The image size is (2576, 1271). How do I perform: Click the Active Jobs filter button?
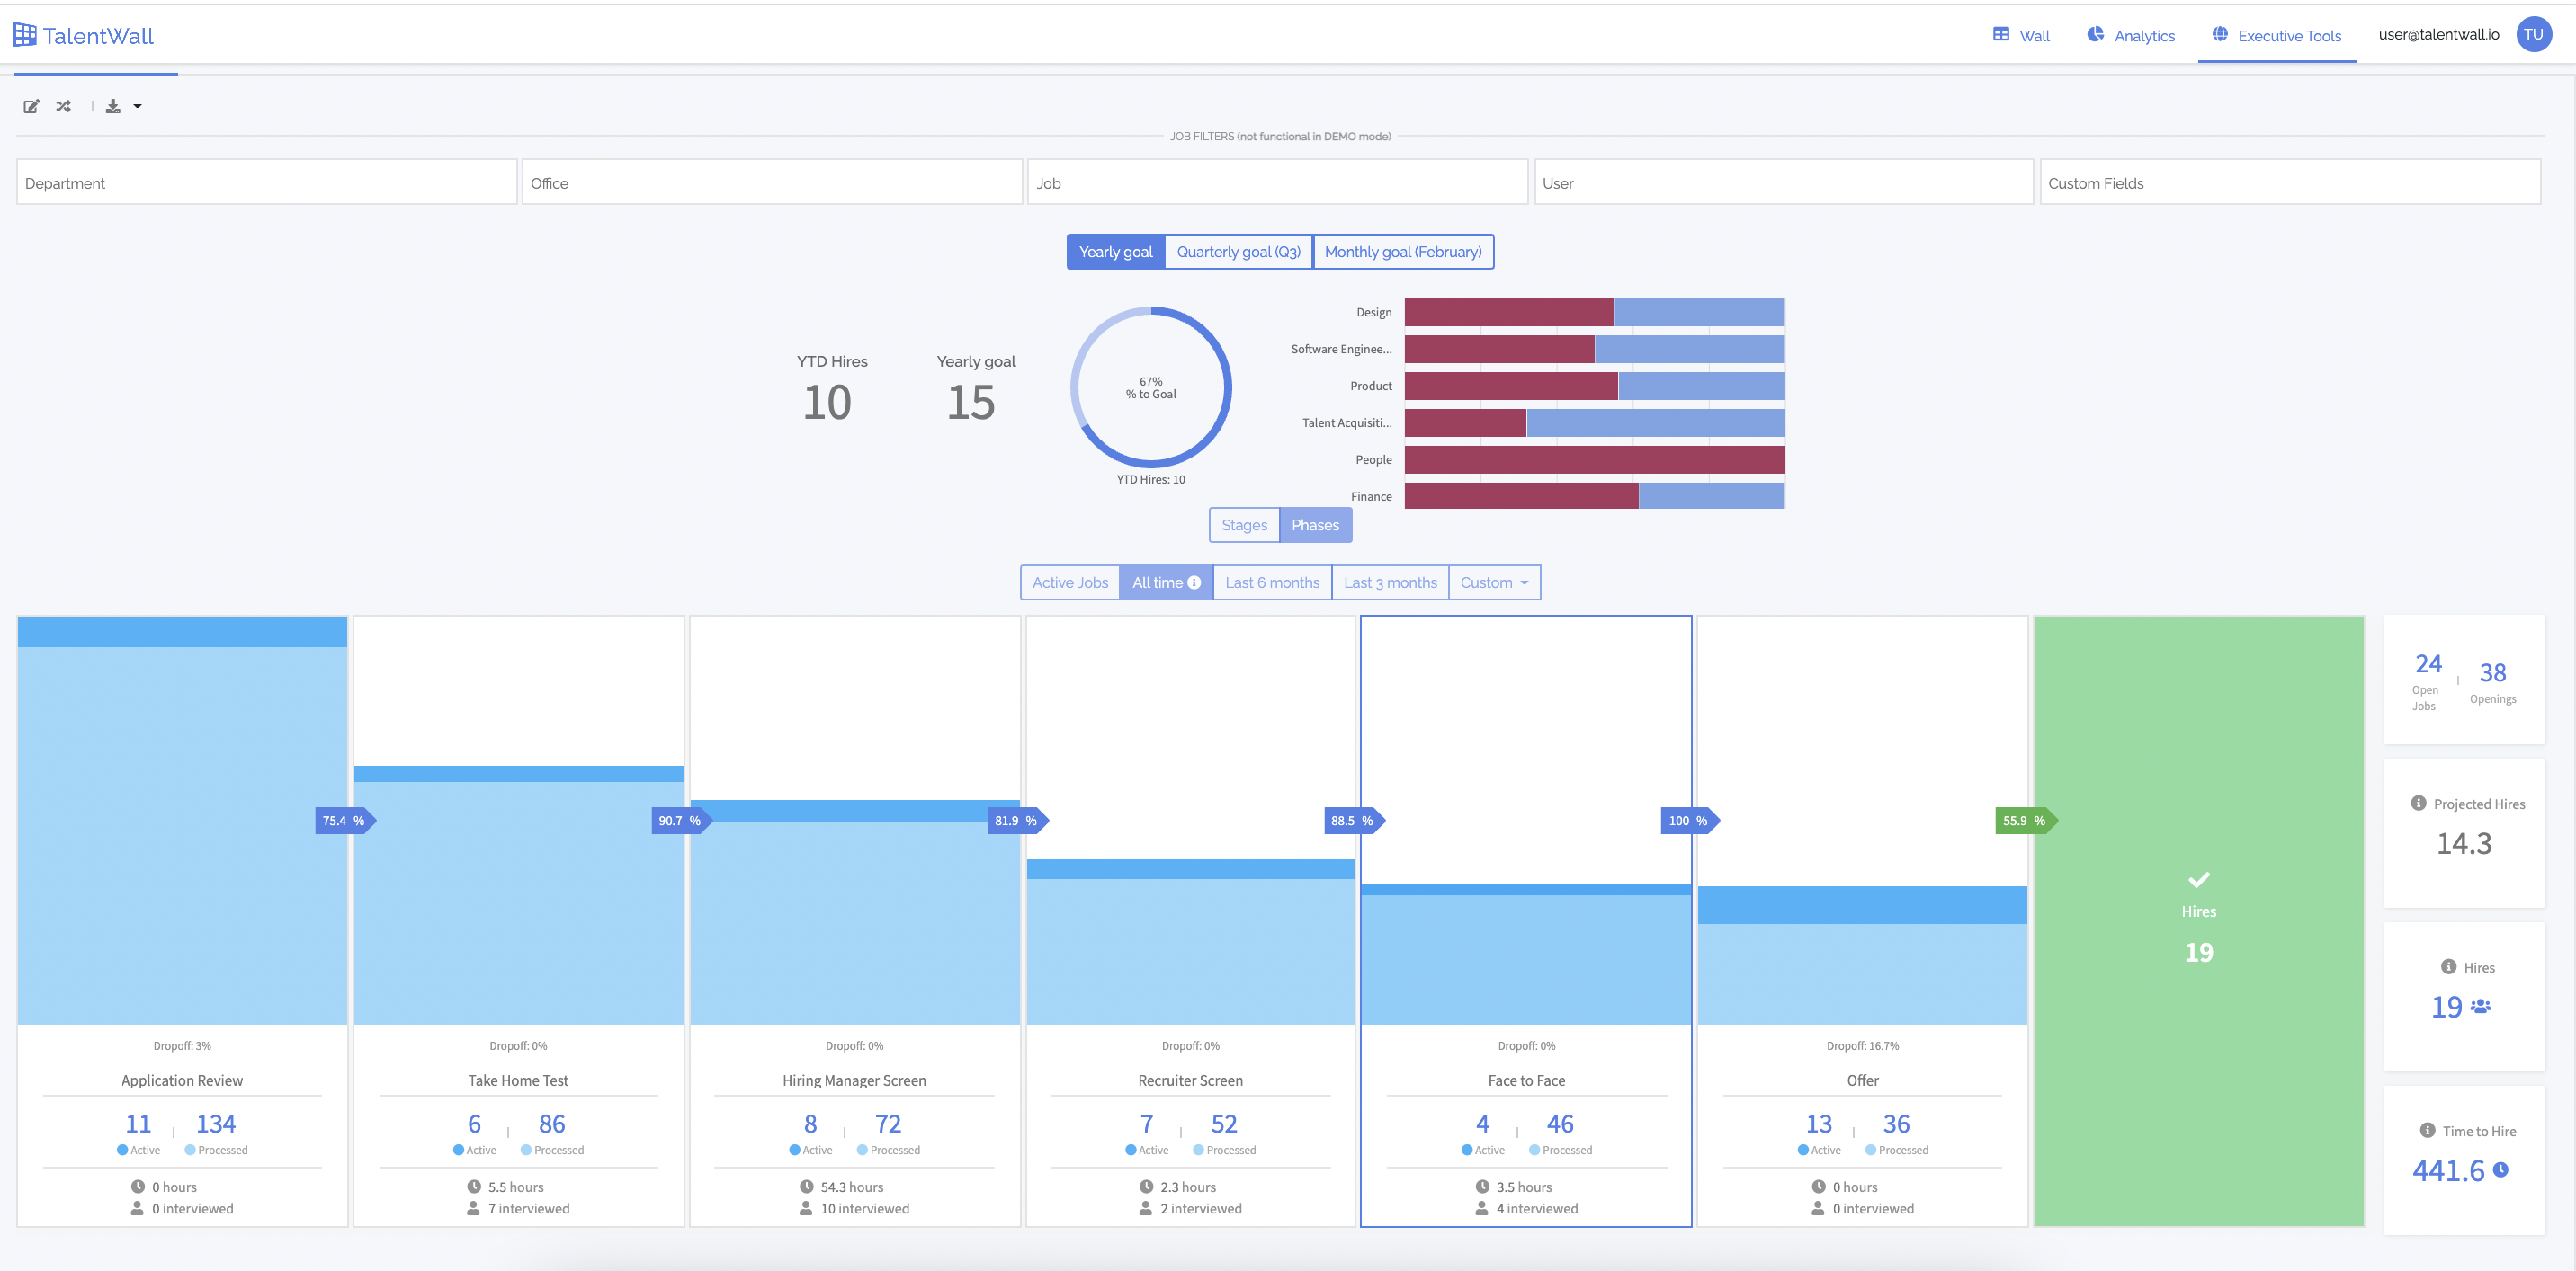tap(1069, 582)
